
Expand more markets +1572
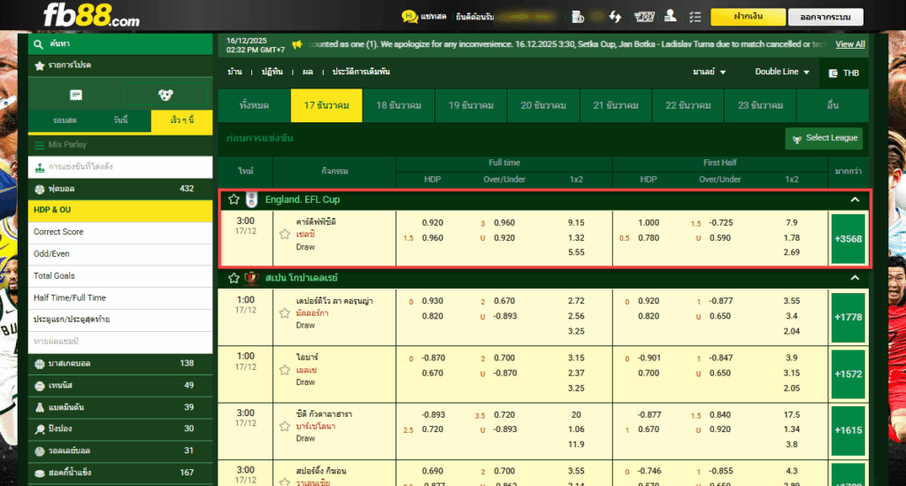click(x=848, y=374)
